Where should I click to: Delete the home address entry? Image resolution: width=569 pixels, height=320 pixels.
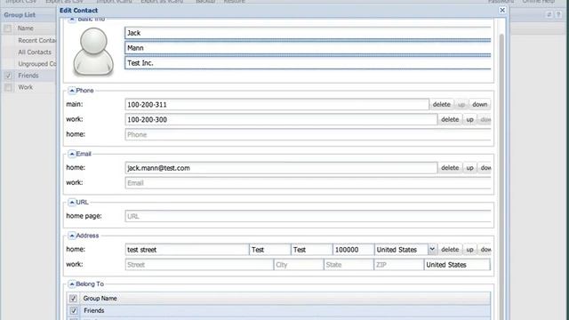pos(450,249)
